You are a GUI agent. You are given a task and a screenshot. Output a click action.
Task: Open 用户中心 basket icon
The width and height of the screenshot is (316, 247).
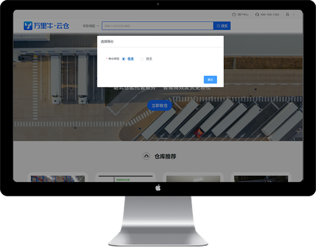coord(234,14)
